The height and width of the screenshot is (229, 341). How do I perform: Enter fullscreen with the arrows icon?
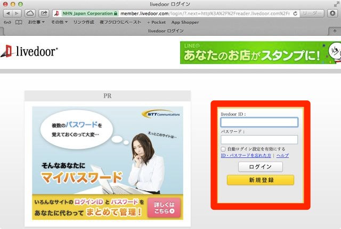pos(337,4)
